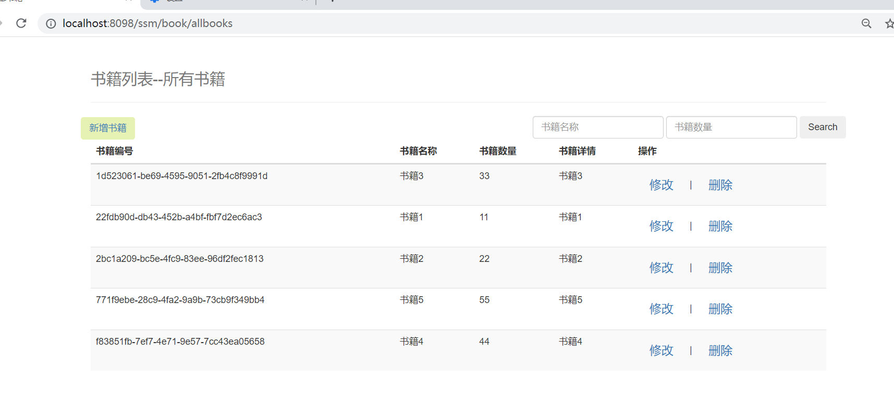Select the page heading 书籍列表--所有书籍
The height and width of the screenshot is (403, 894).
tap(158, 79)
